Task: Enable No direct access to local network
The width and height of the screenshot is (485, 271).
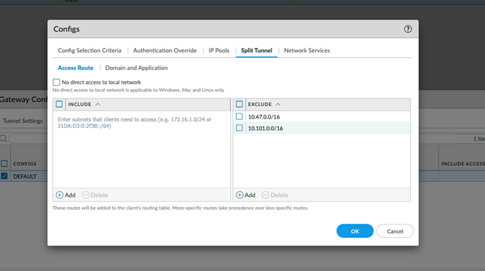Action: point(57,82)
